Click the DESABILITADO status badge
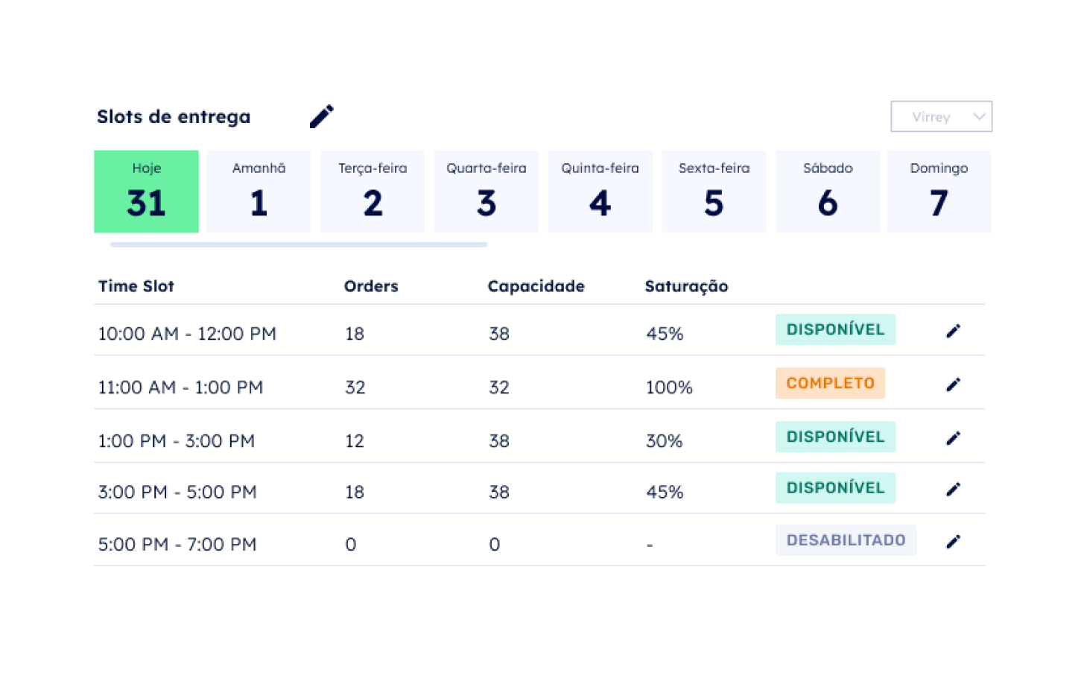The image size is (1084, 684). click(x=846, y=540)
